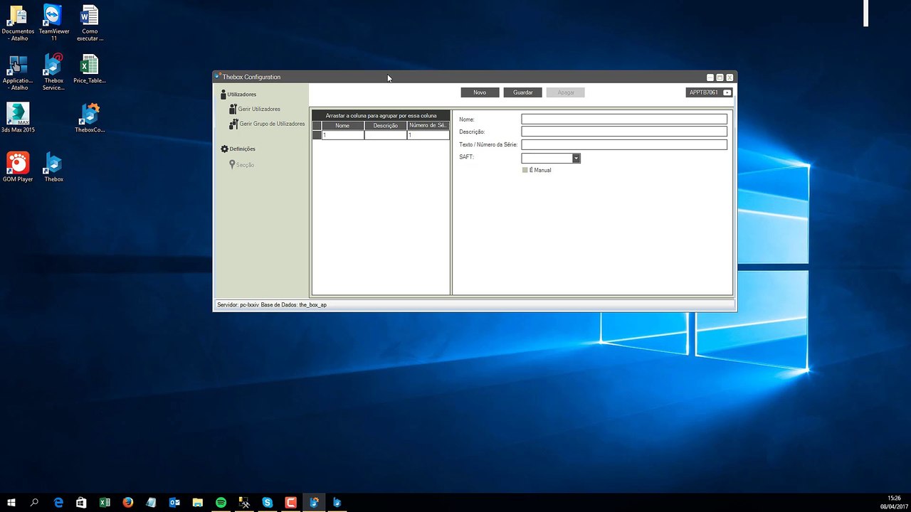Open the Como executar Word document icon
This screenshot has height=512, width=911.
[90, 23]
